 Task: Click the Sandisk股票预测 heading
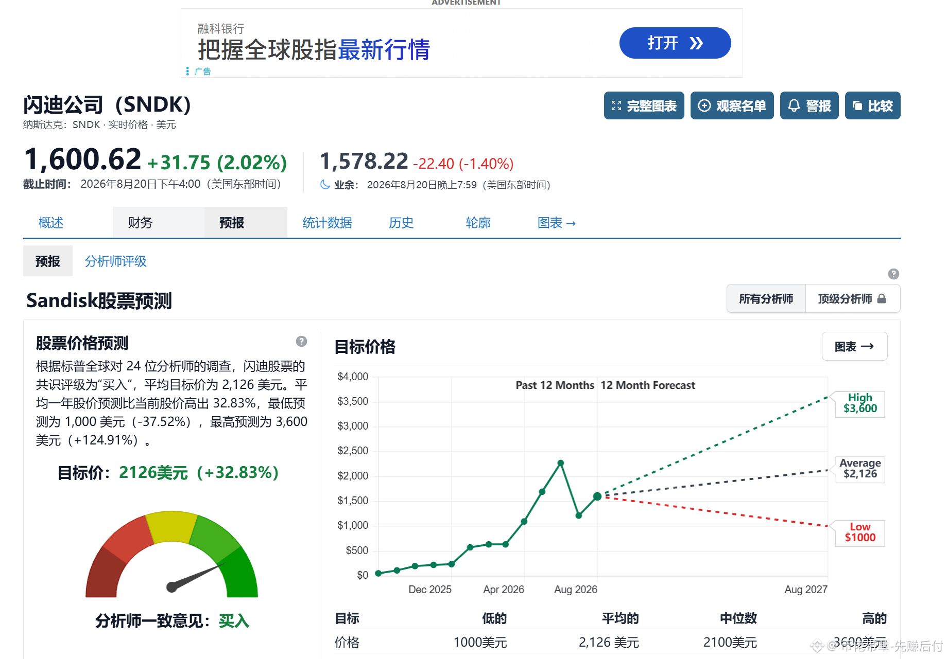(x=99, y=300)
